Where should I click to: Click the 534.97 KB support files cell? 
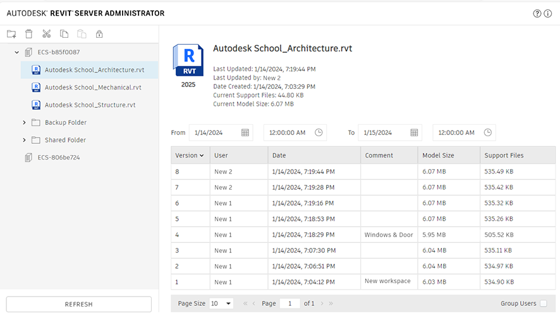[518, 266]
